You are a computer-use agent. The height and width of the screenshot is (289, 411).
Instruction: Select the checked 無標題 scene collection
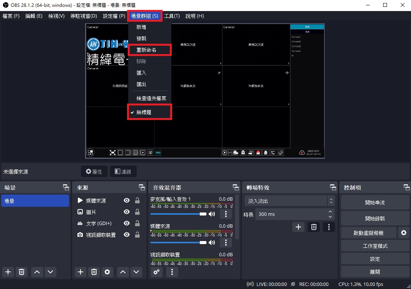[150, 112]
